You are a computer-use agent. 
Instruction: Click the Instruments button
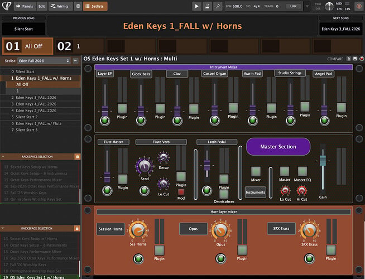pyautogui.click(x=256, y=192)
